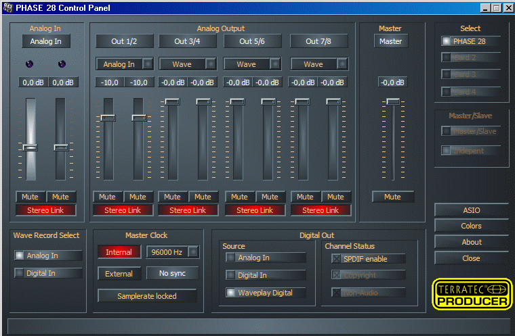Screen dimensions: 515x336
Task: Click the Master volume fader handle
Action: (x=392, y=101)
